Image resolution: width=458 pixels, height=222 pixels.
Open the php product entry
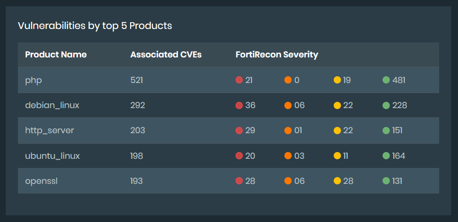coord(33,80)
